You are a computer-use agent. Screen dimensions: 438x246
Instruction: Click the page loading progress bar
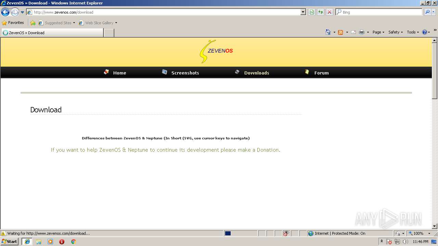click(x=241, y=233)
